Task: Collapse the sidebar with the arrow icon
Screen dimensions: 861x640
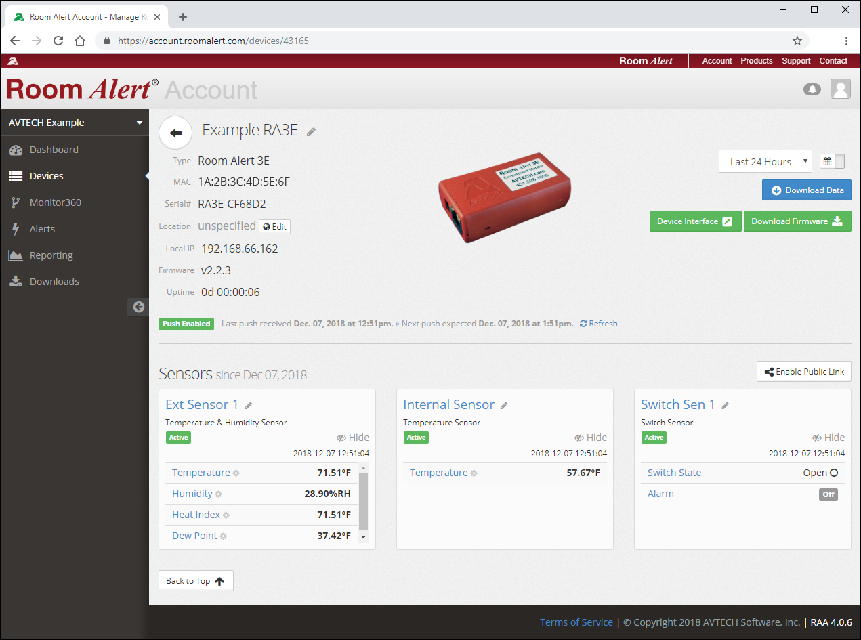Action: tap(138, 307)
